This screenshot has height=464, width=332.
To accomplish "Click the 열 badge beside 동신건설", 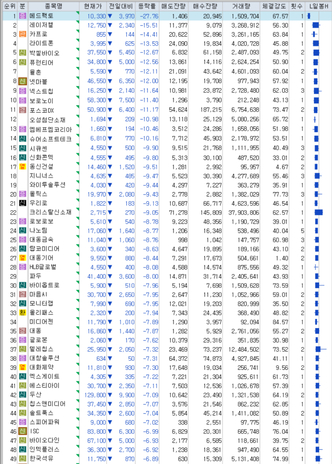I will pyautogui.click(x=22, y=167).
